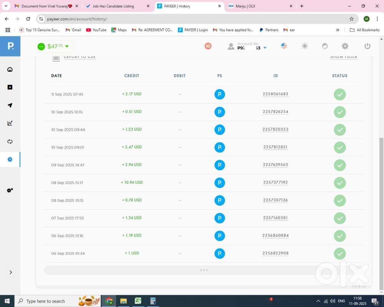Select the exchange arrows icon in sidebar
This screenshot has height=307, width=384.
(x=10, y=142)
